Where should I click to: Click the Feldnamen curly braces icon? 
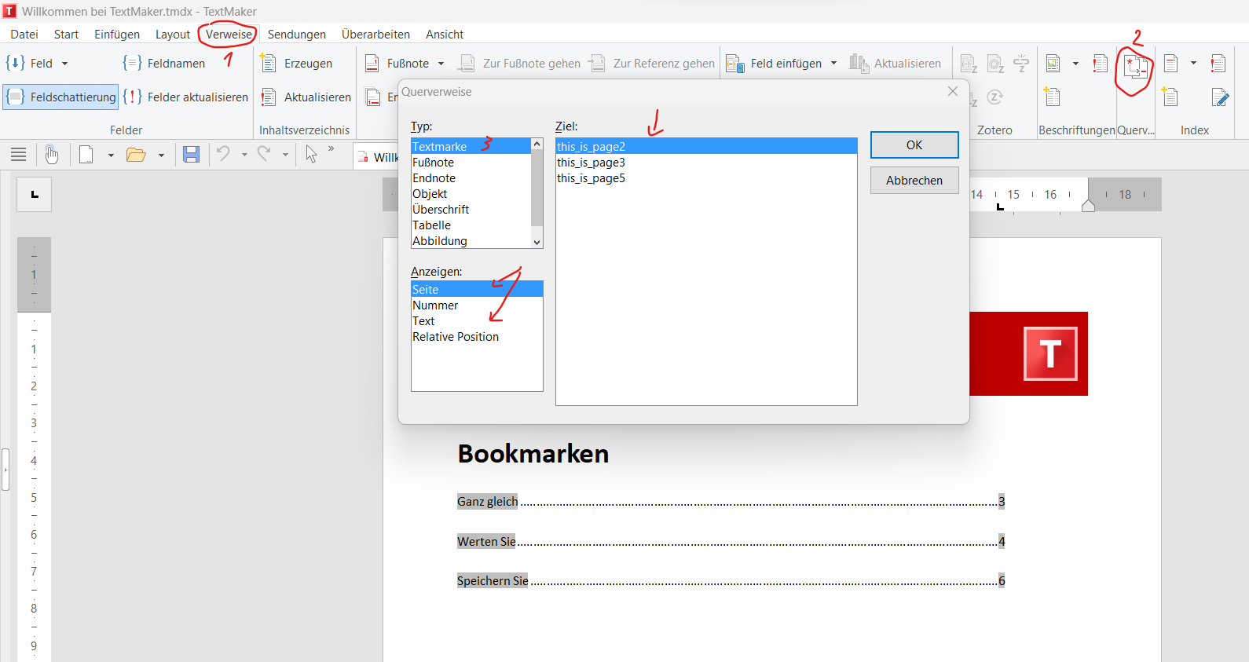(132, 64)
